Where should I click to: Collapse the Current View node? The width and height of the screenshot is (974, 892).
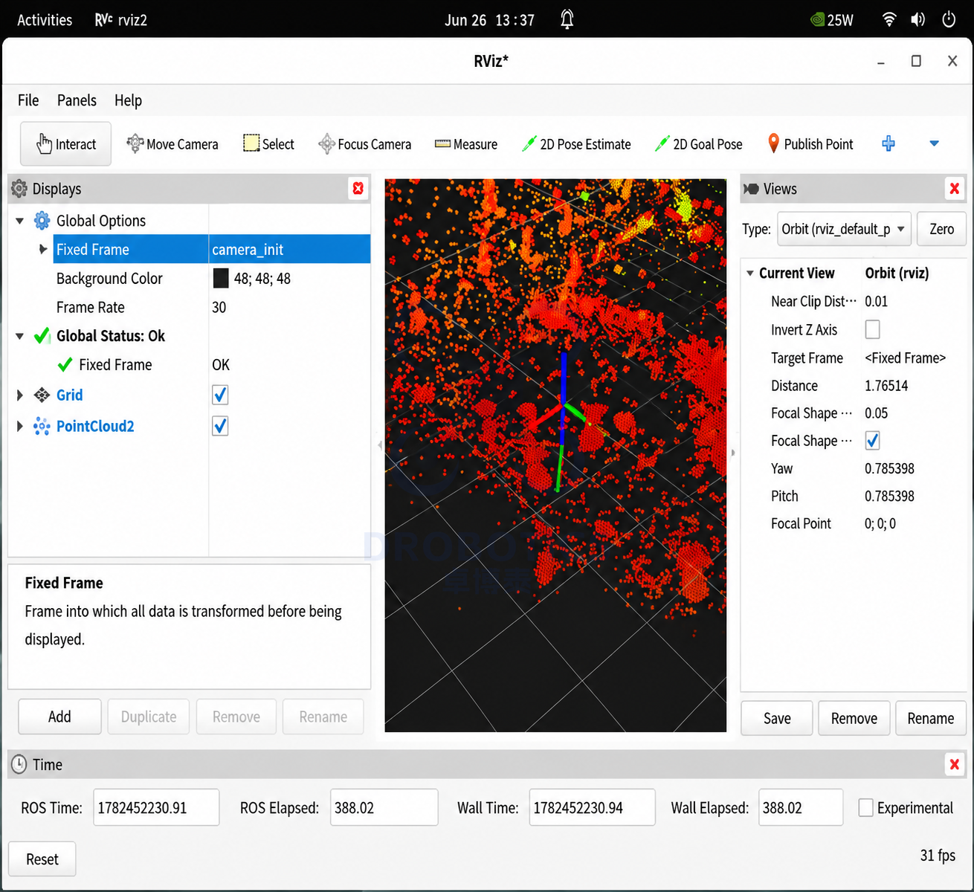[750, 274]
